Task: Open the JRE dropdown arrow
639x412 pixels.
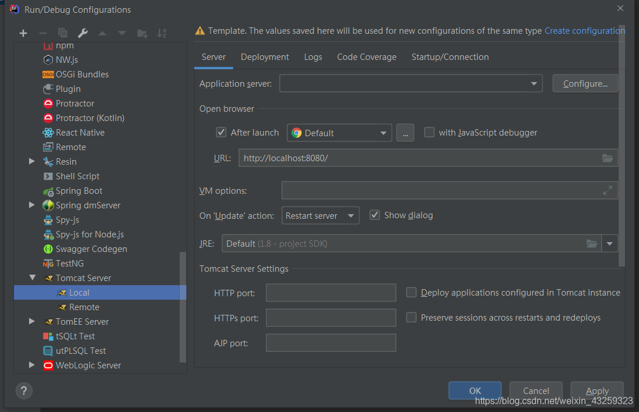Action: point(610,244)
